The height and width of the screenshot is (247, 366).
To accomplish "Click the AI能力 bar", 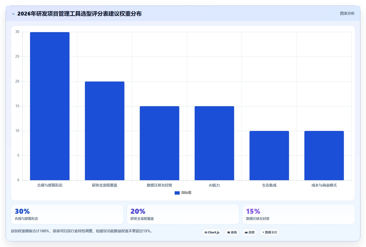I will coord(214,143).
